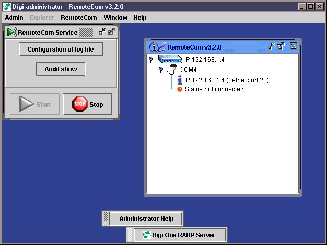The height and width of the screenshot is (245, 327).
Task: Open the RemoteCom menu
Action: [79, 17]
